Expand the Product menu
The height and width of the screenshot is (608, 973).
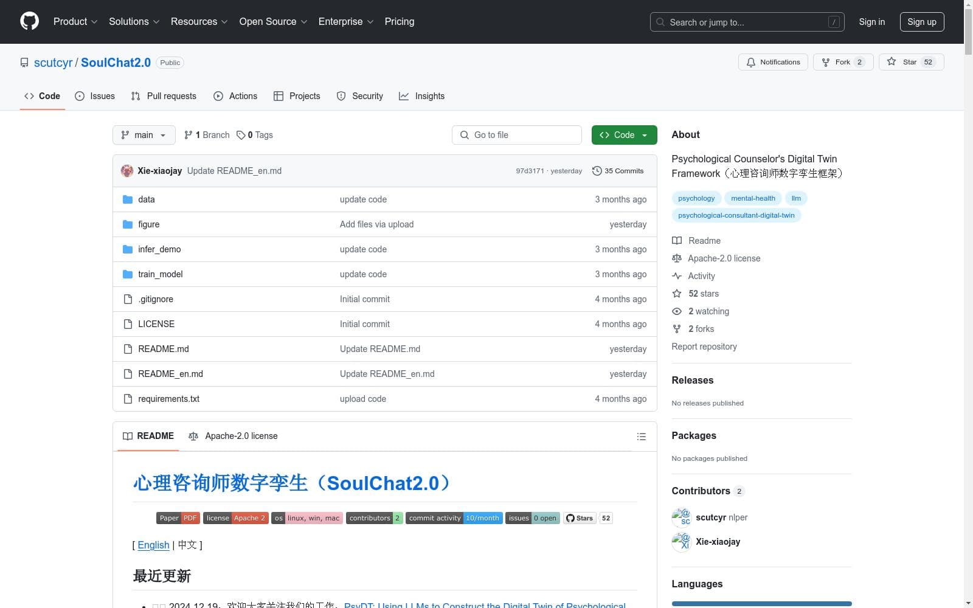[75, 21]
